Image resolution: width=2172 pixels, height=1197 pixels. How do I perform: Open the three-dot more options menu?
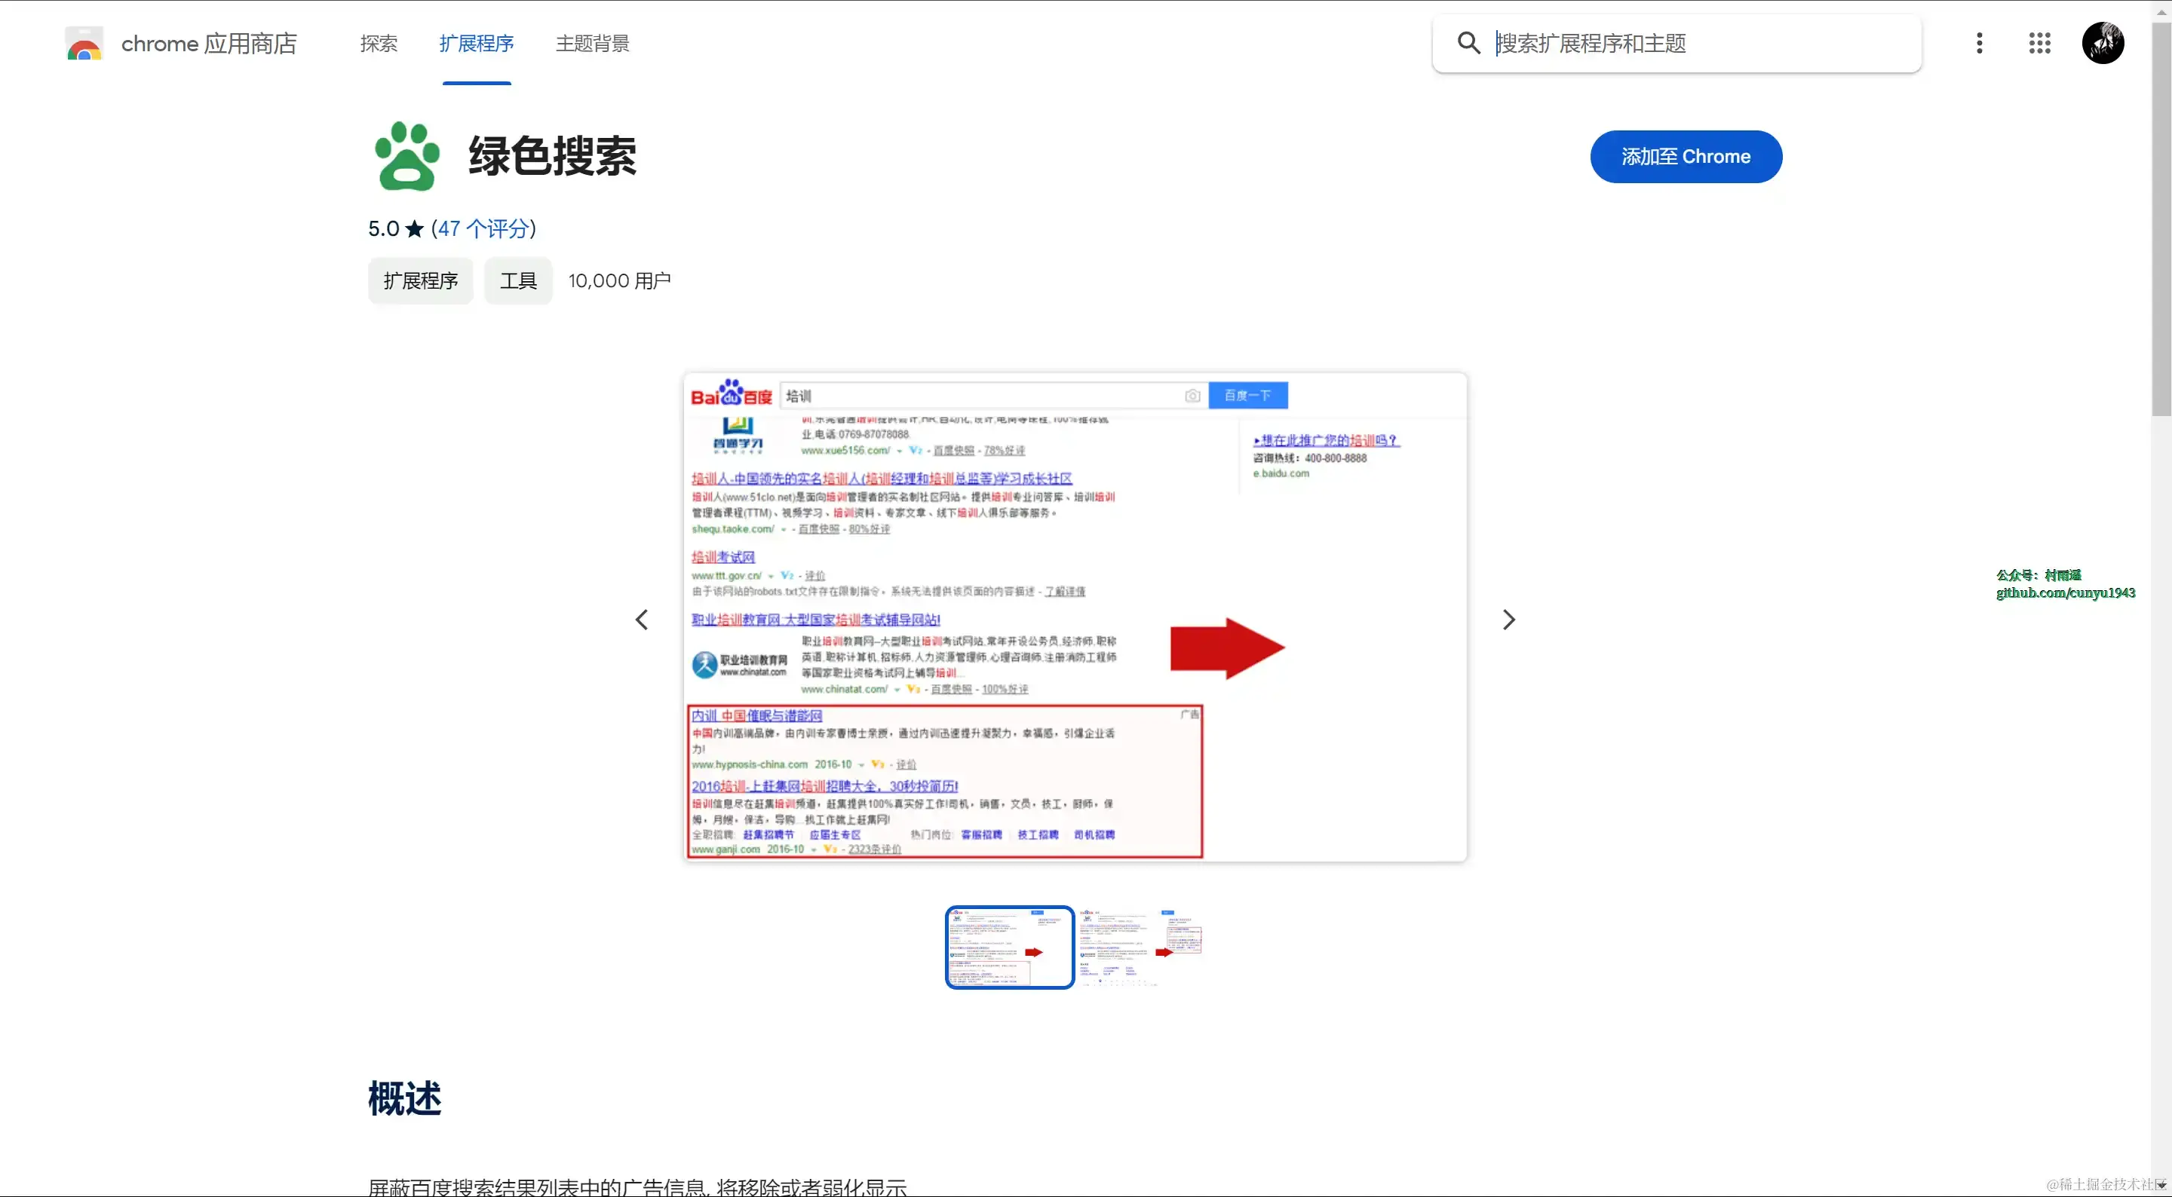pos(1979,43)
